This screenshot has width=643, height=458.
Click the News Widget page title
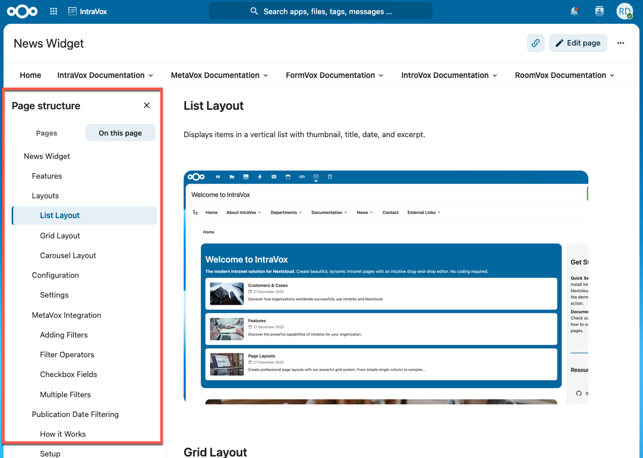pyautogui.click(x=49, y=44)
